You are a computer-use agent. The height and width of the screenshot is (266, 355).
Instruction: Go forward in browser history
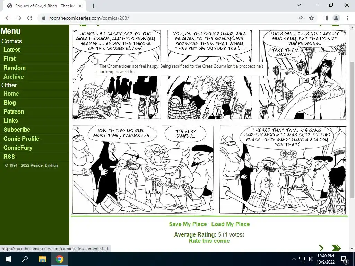click(x=19, y=18)
